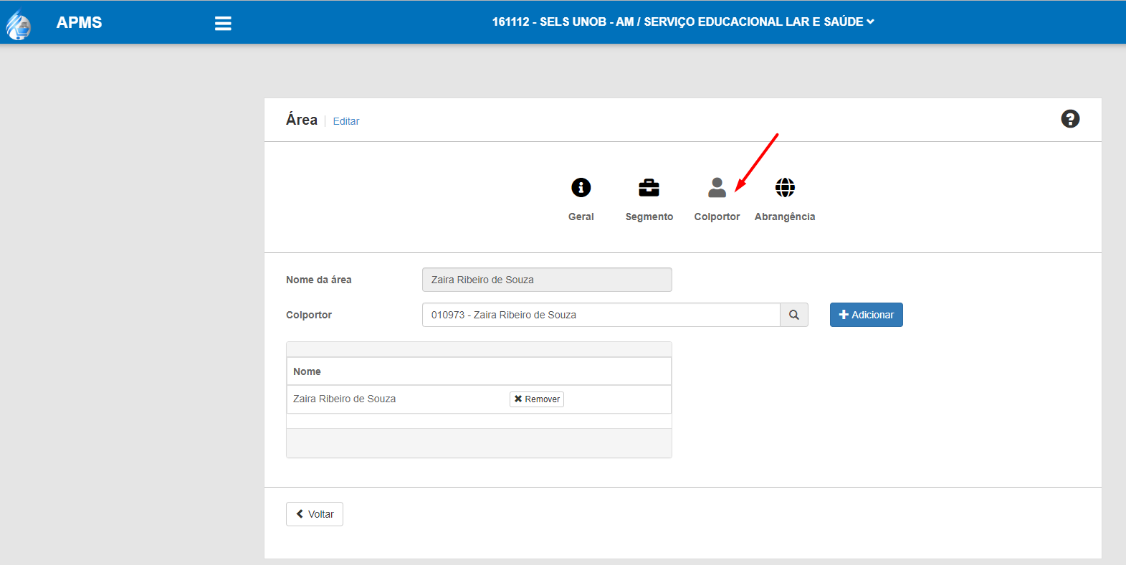
Task: Click the Adicionar button
Action: (867, 315)
